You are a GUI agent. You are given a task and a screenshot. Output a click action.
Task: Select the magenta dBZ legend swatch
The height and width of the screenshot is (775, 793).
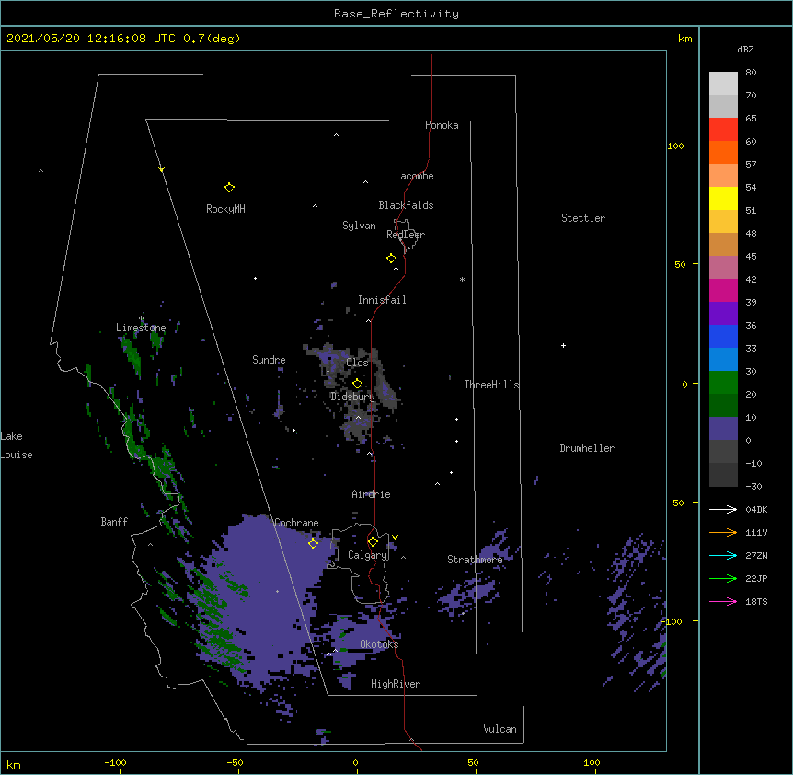[x=723, y=290]
